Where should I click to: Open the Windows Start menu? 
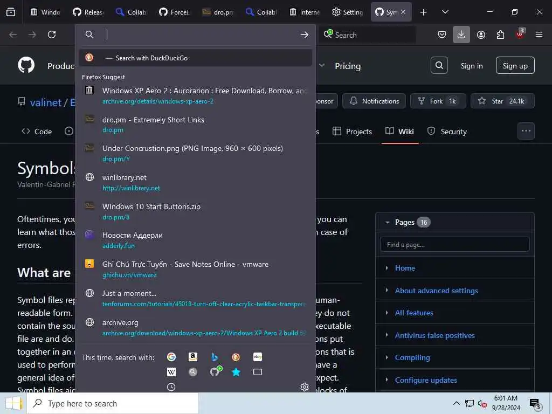[x=13, y=403]
